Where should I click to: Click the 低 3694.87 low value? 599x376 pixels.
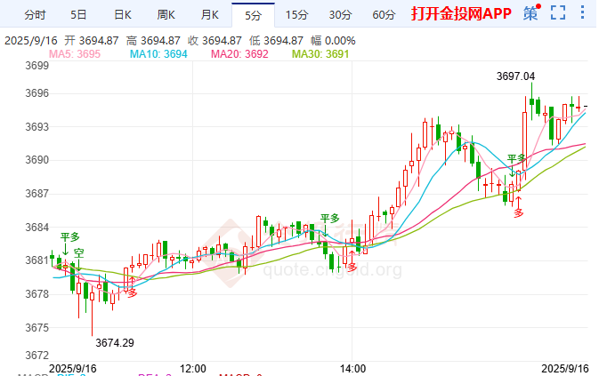pyautogui.click(x=276, y=40)
